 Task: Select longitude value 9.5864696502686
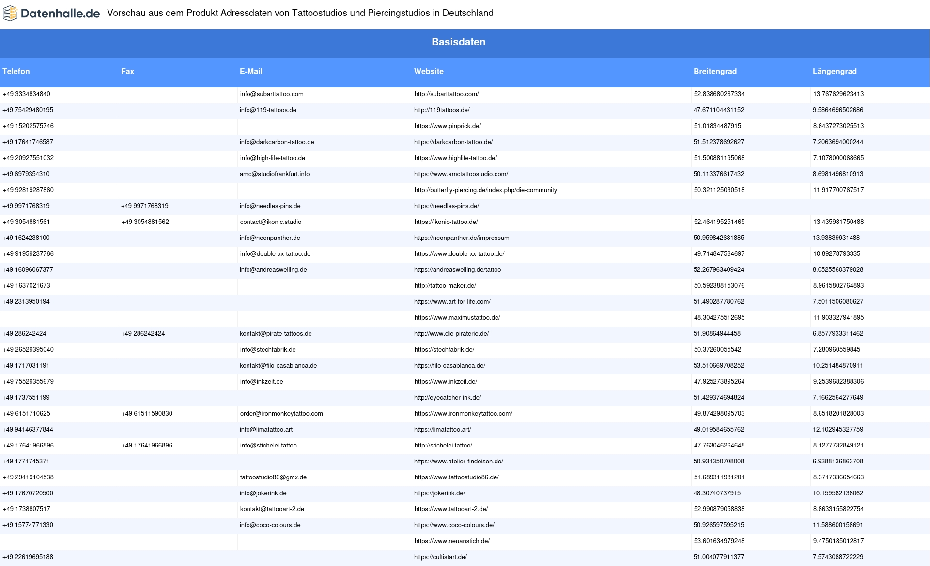(838, 110)
